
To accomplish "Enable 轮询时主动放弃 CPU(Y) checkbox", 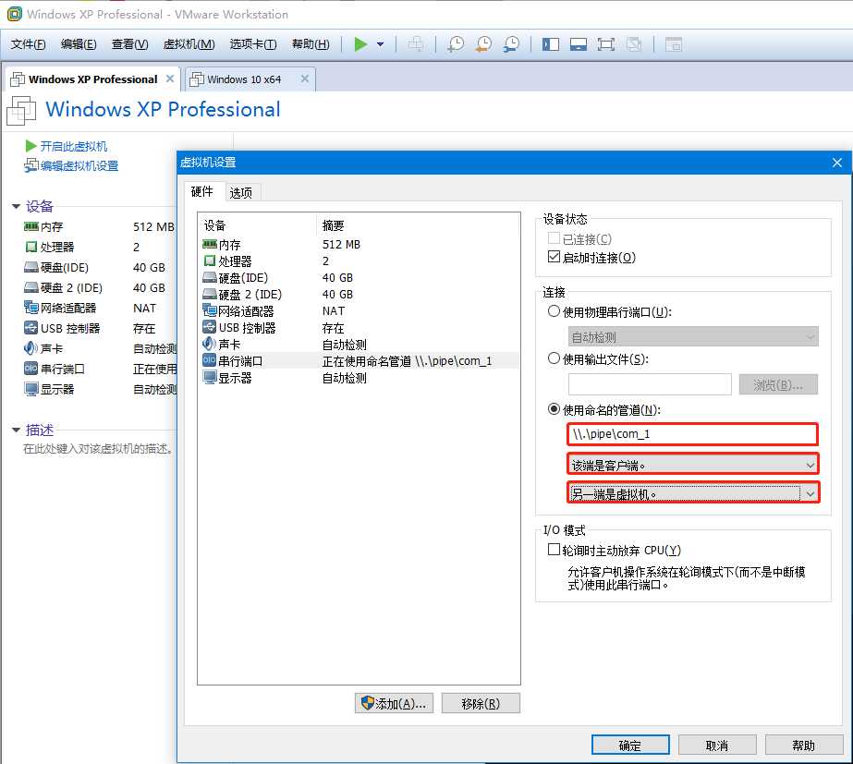I will tap(554, 550).
